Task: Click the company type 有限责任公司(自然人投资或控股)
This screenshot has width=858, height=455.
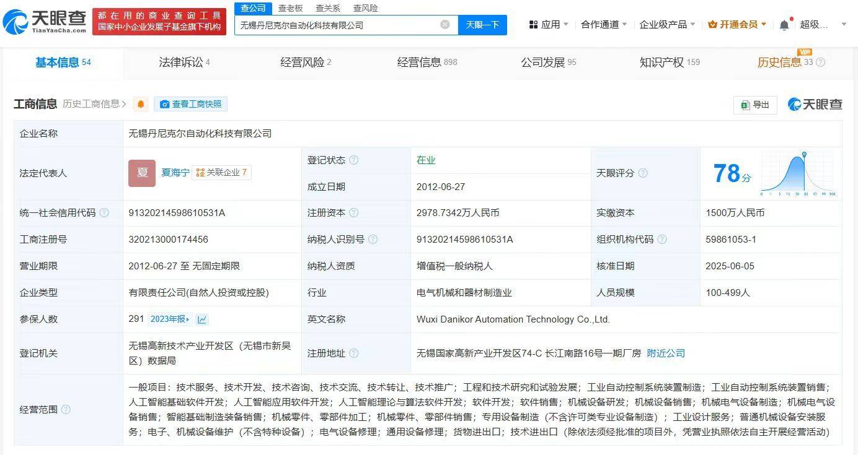Action: tap(199, 293)
